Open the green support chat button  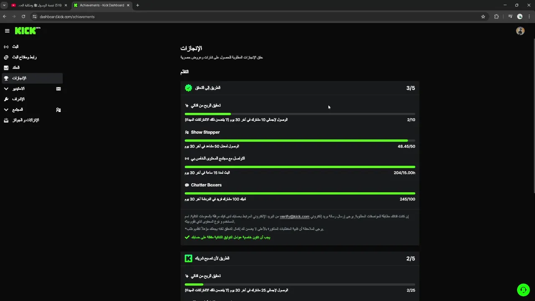pyautogui.click(x=523, y=290)
